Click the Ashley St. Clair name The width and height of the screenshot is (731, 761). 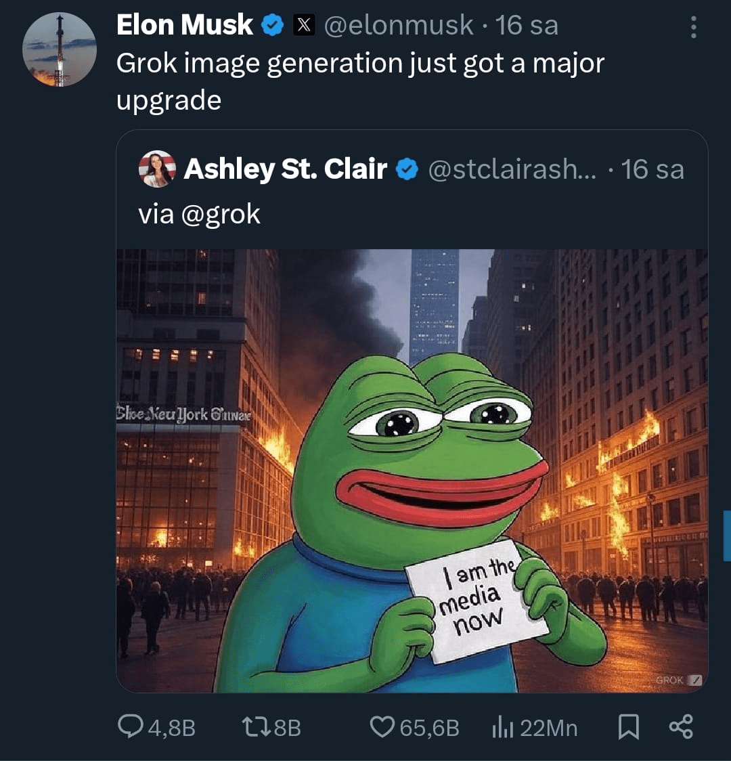tap(285, 169)
